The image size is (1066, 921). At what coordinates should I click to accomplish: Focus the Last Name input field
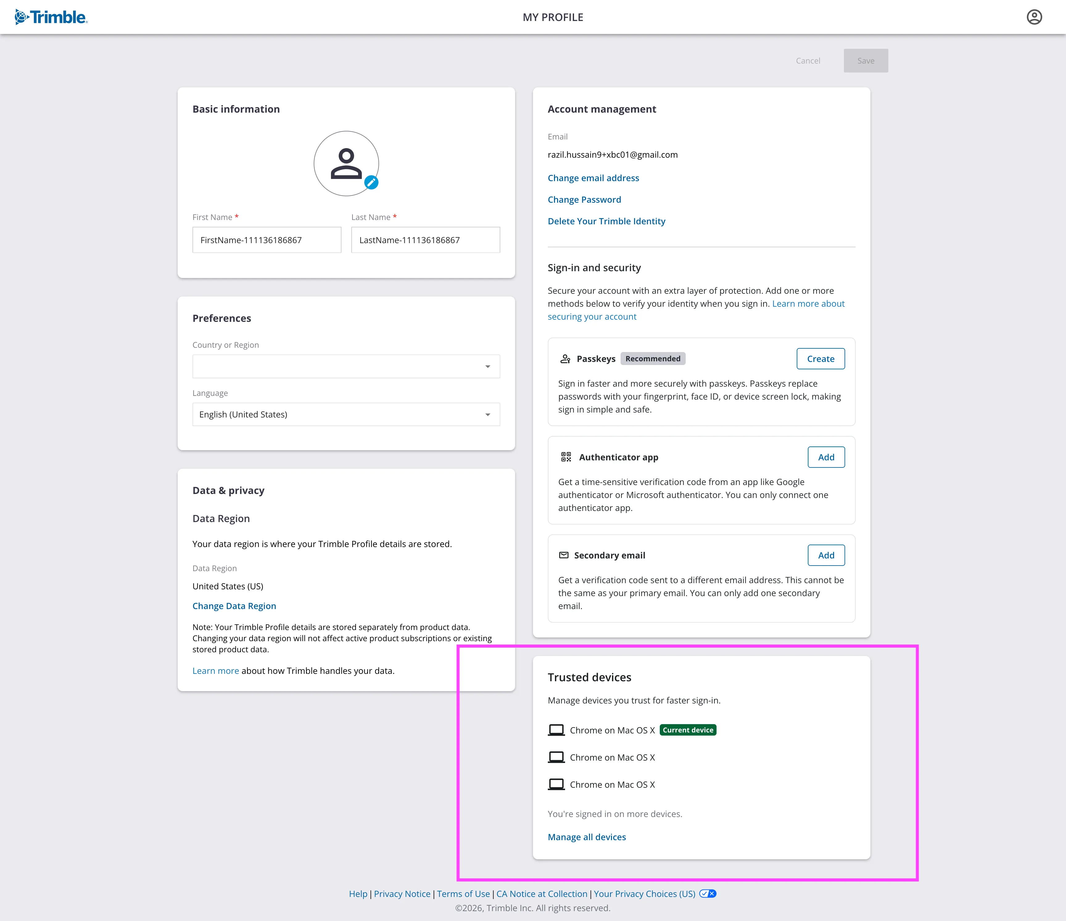[x=425, y=240]
